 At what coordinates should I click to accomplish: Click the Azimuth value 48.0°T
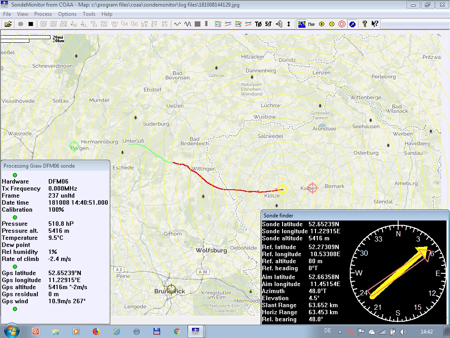coord(317,291)
